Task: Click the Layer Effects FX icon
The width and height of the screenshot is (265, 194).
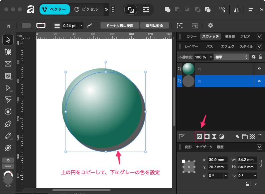Action: point(200,137)
